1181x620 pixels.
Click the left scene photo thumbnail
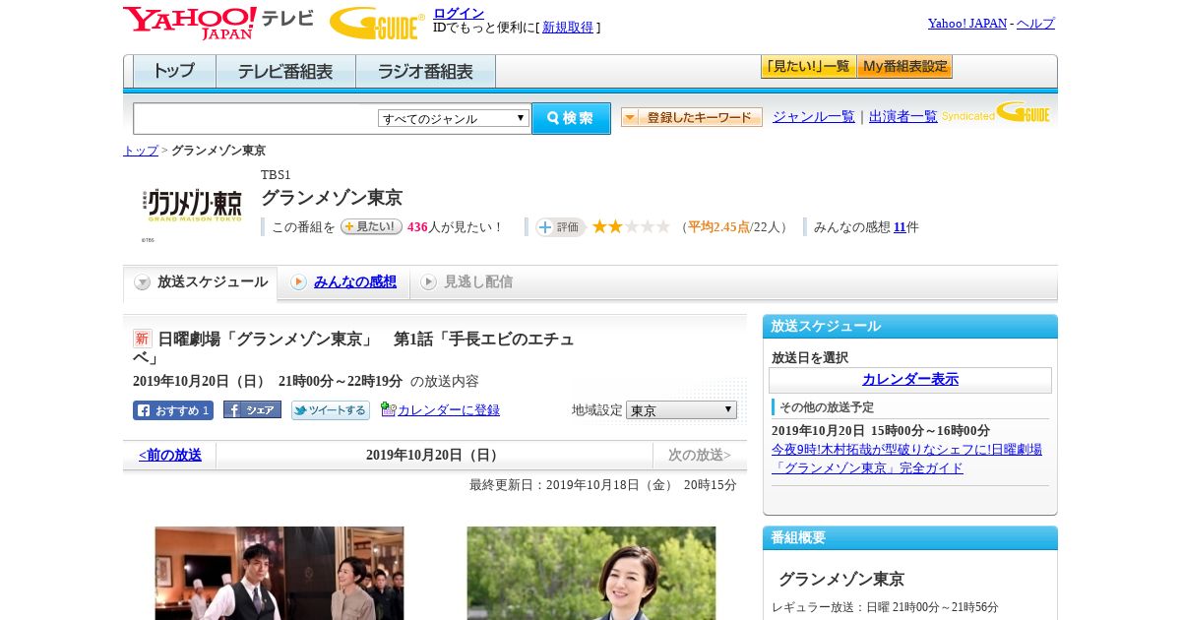click(x=280, y=573)
